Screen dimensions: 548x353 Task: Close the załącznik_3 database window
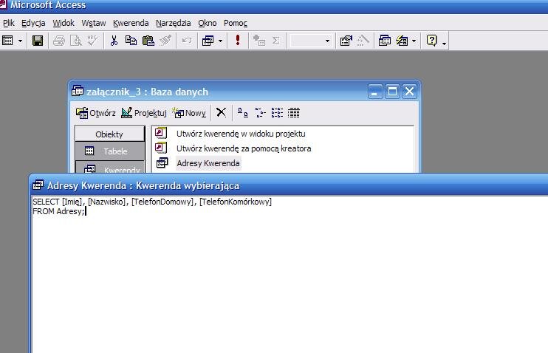tap(409, 92)
